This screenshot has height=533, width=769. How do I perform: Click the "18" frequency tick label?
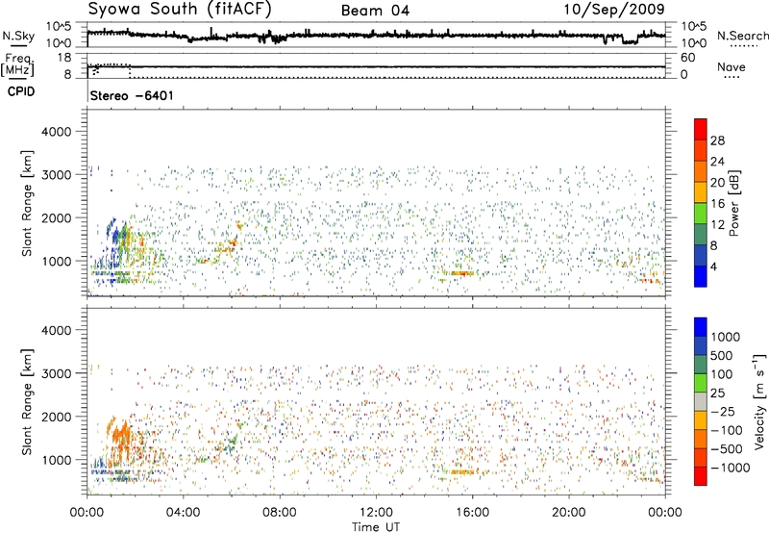(x=63, y=58)
